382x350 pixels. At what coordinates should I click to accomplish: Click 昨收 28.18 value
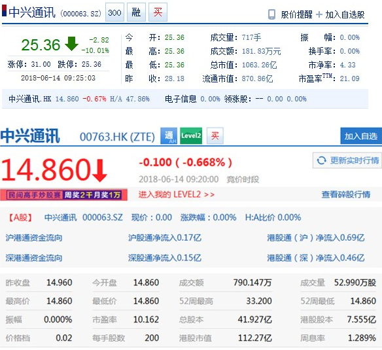pyautogui.click(x=175, y=79)
